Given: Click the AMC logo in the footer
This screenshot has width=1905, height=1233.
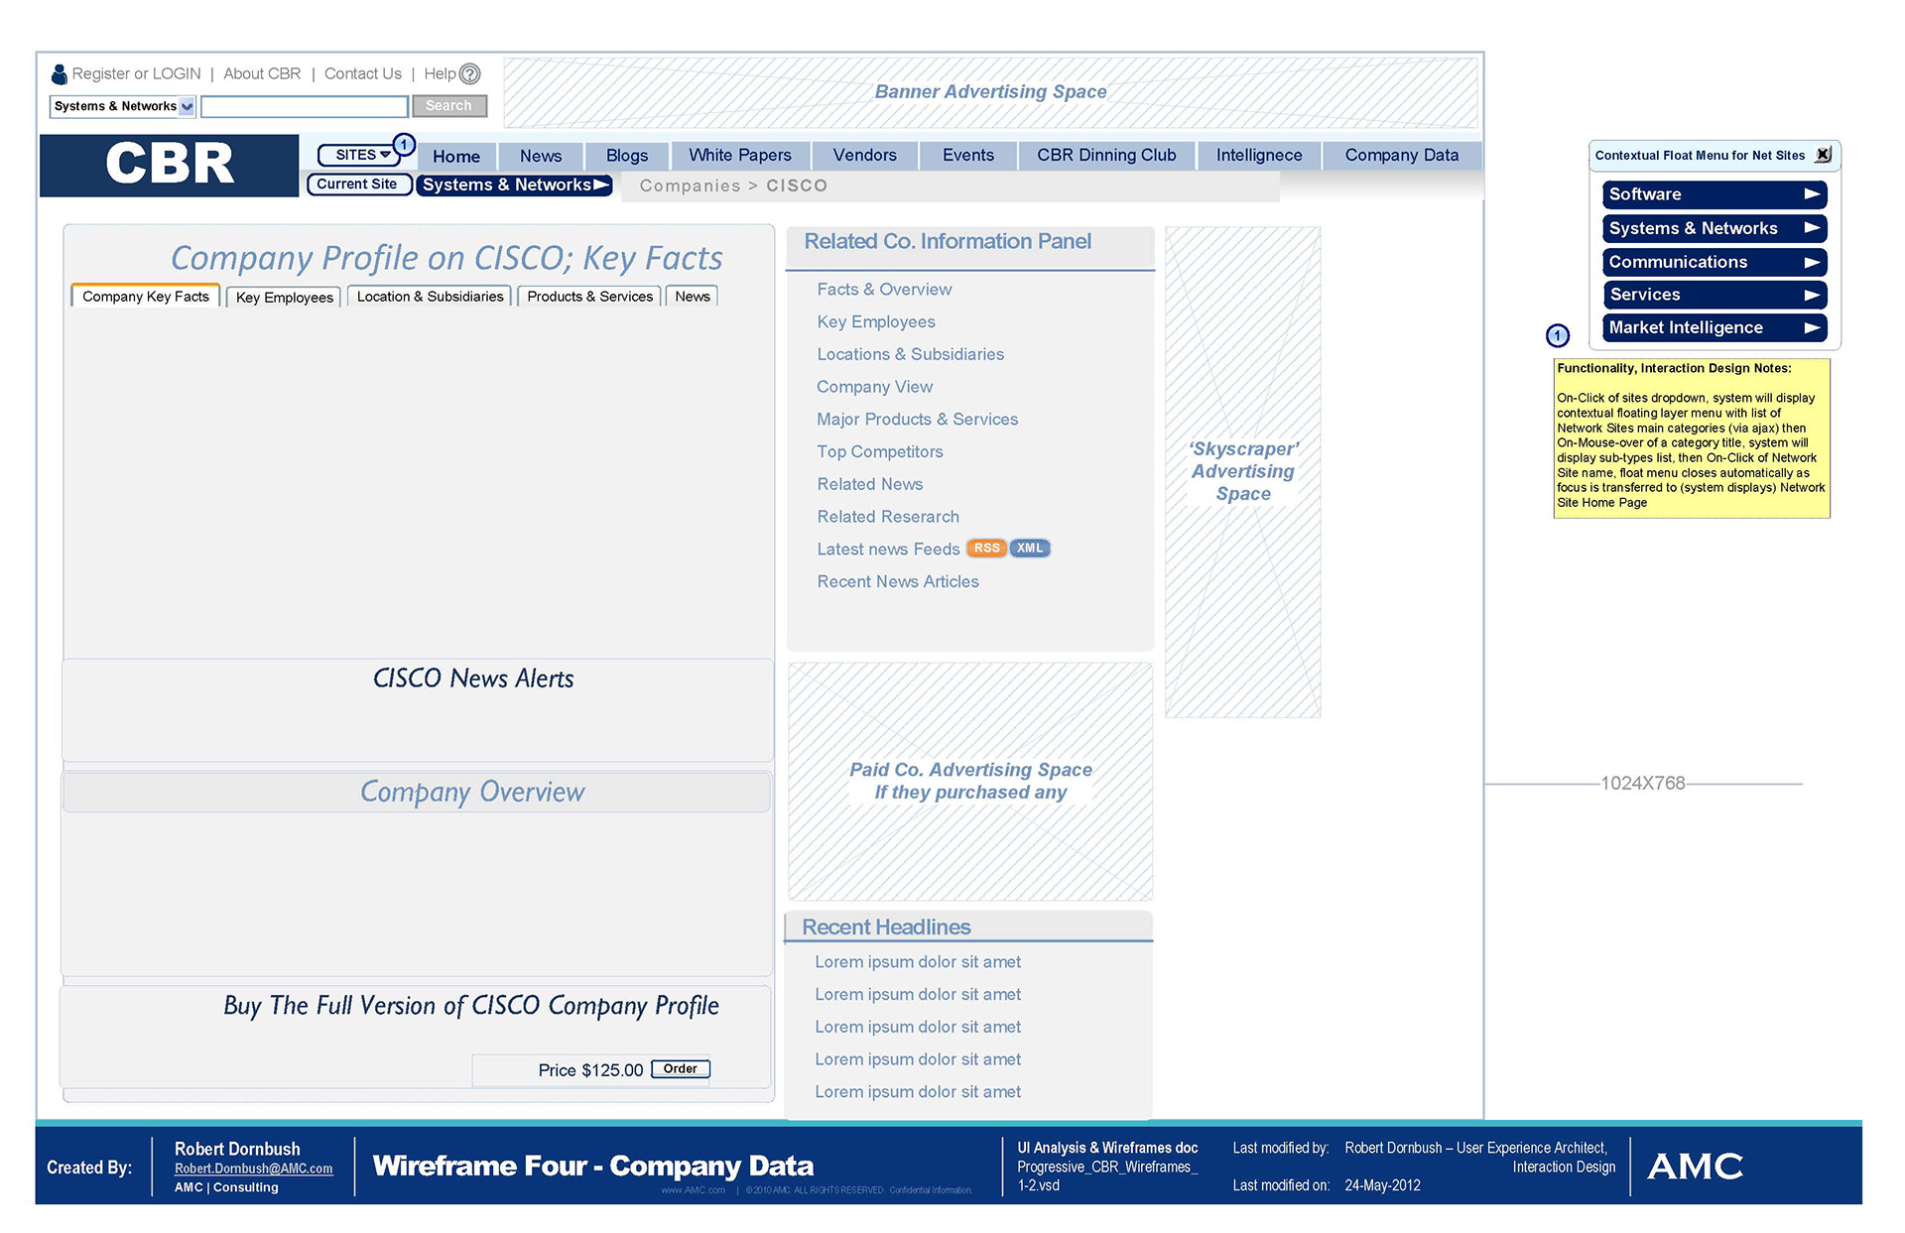Looking at the screenshot, I should [x=1695, y=1166].
